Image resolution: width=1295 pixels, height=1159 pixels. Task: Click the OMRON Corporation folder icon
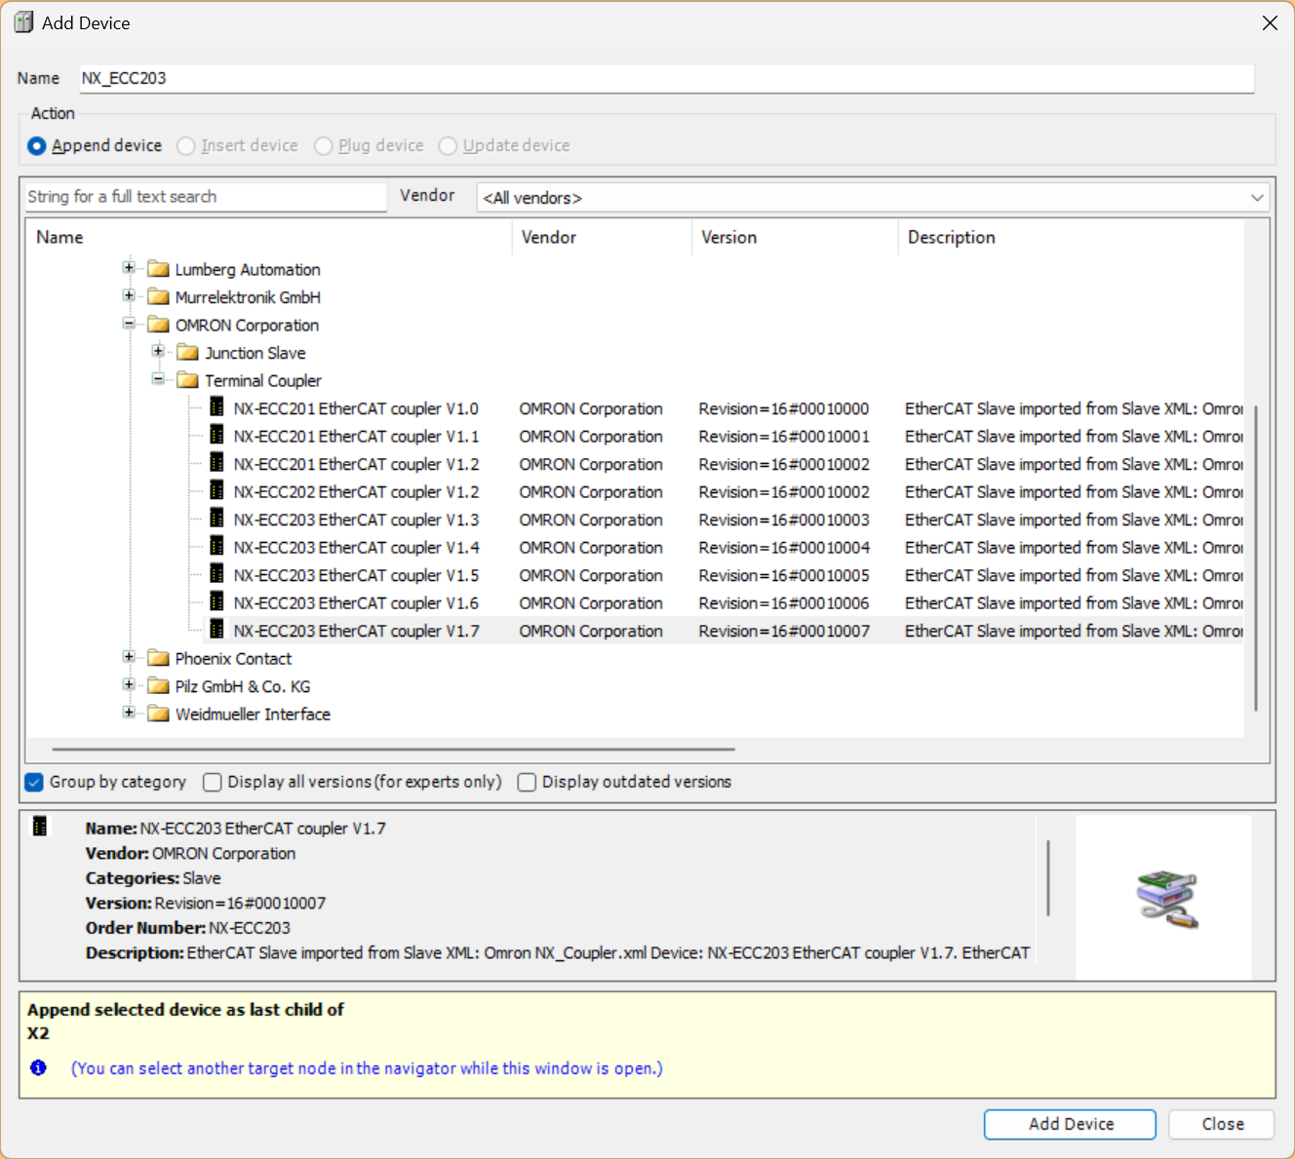158,325
